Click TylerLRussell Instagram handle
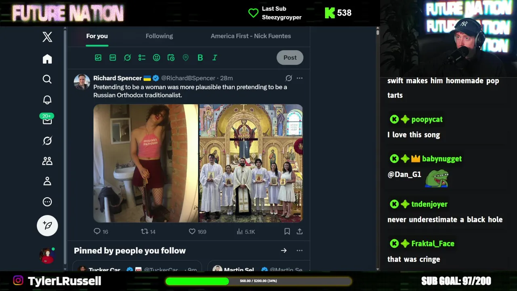Image resolution: width=517 pixels, height=291 pixels. pos(65,281)
